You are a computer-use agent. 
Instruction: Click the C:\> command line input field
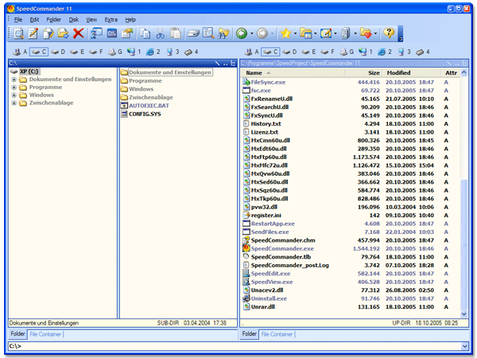(235, 346)
